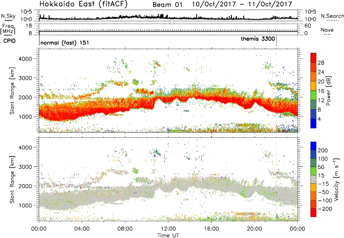Screen dimensions: 344x238
Task: Click the '18' tick on frequency axis
Action: [29, 26]
